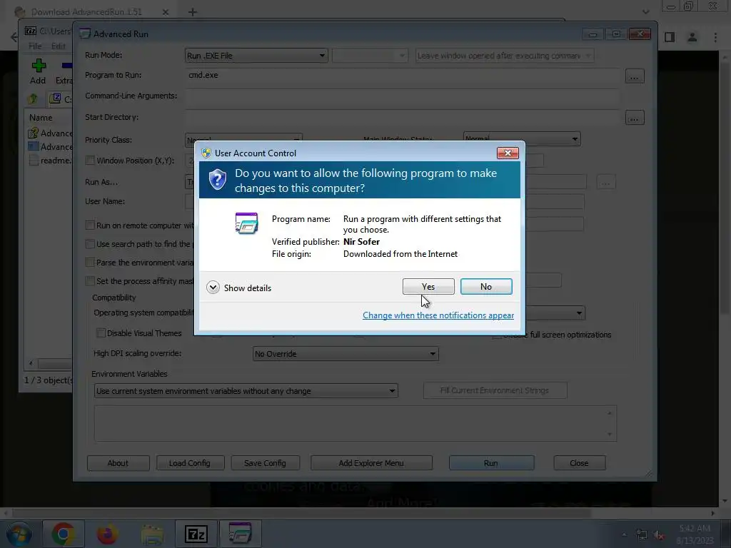Click the program icon in UAC dialog

[246, 223]
